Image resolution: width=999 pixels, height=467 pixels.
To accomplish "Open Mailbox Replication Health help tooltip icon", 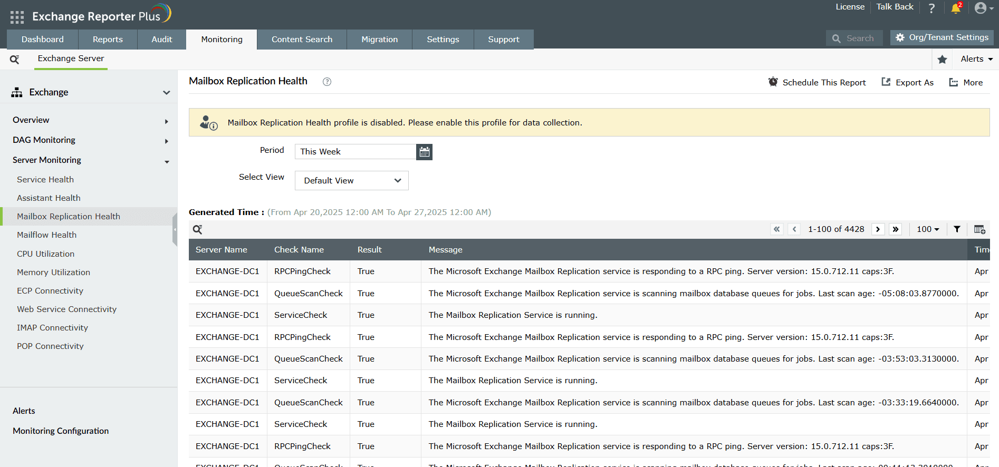I will pos(327,82).
